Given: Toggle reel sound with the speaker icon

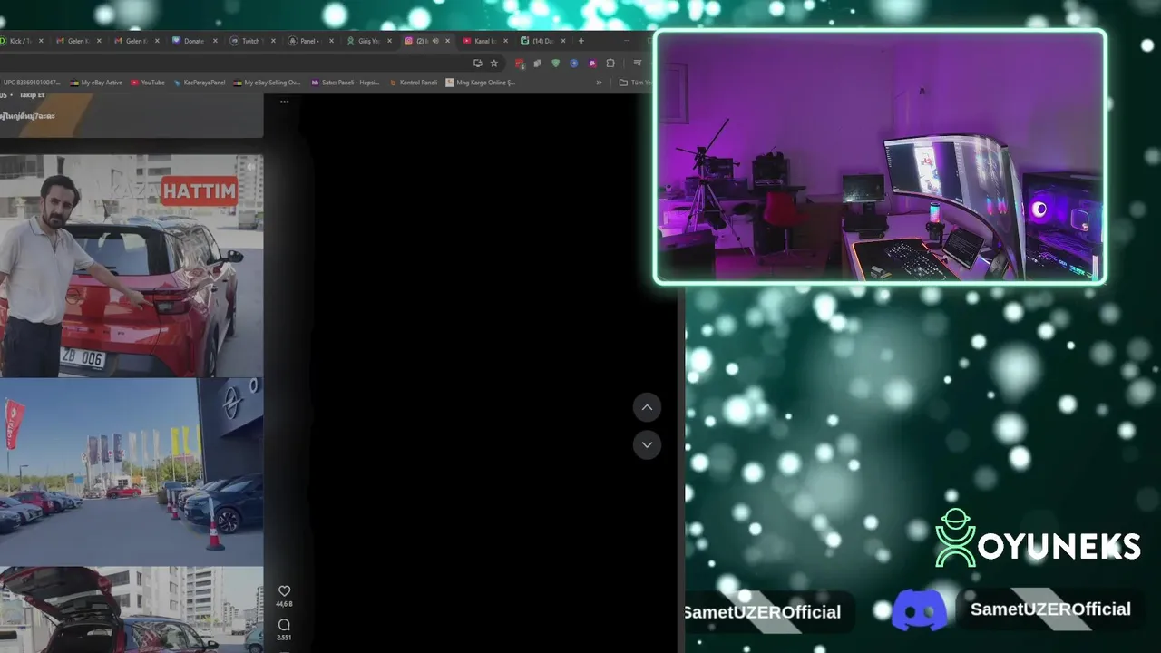Looking at the screenshot, I should [251, 167].
